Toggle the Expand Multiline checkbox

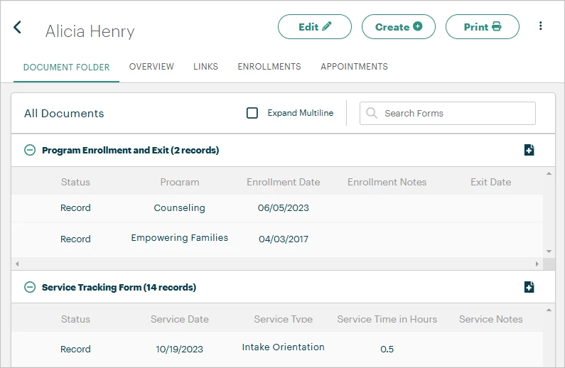point(252,113)
